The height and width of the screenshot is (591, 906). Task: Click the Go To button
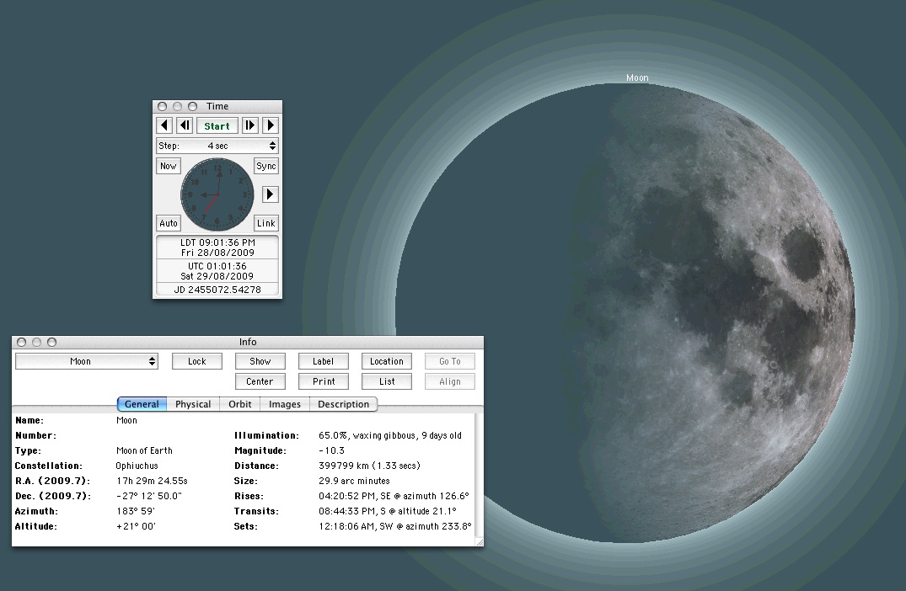click(x=449, y=361)
